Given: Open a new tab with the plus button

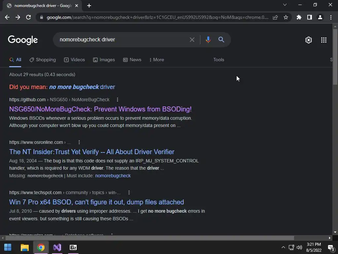Looking at the screenshot, I should (89, 6).
